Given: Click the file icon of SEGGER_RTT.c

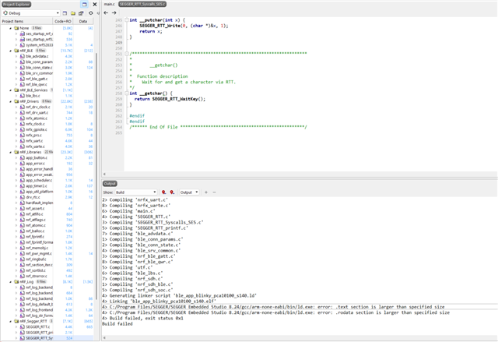Looking at the screenshot, I should click(x=23, y=326).
